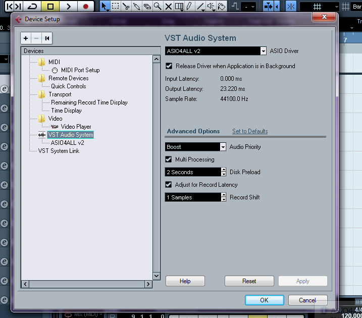Image resolution: width=362 pixels, height=318 pixels.
Task: Select the Time Warp tool
Action: coord(179,6)
